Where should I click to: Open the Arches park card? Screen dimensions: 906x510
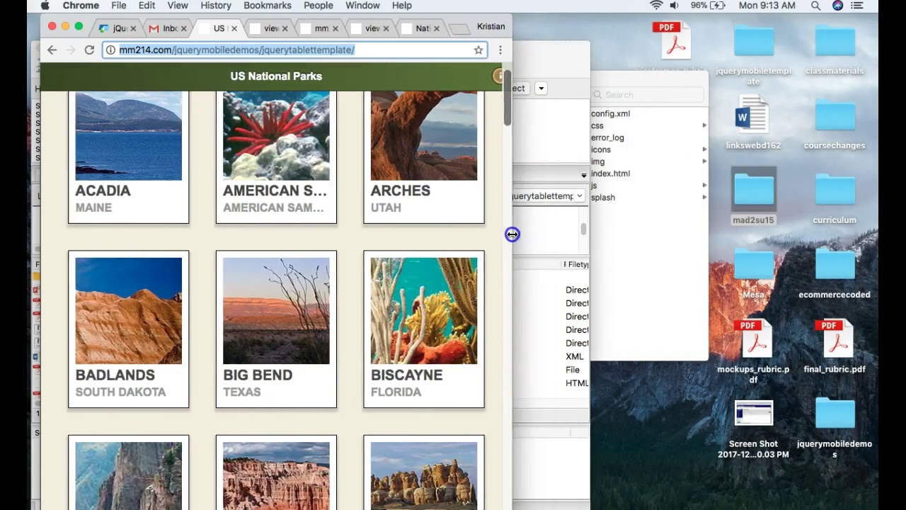coord(424,157)
